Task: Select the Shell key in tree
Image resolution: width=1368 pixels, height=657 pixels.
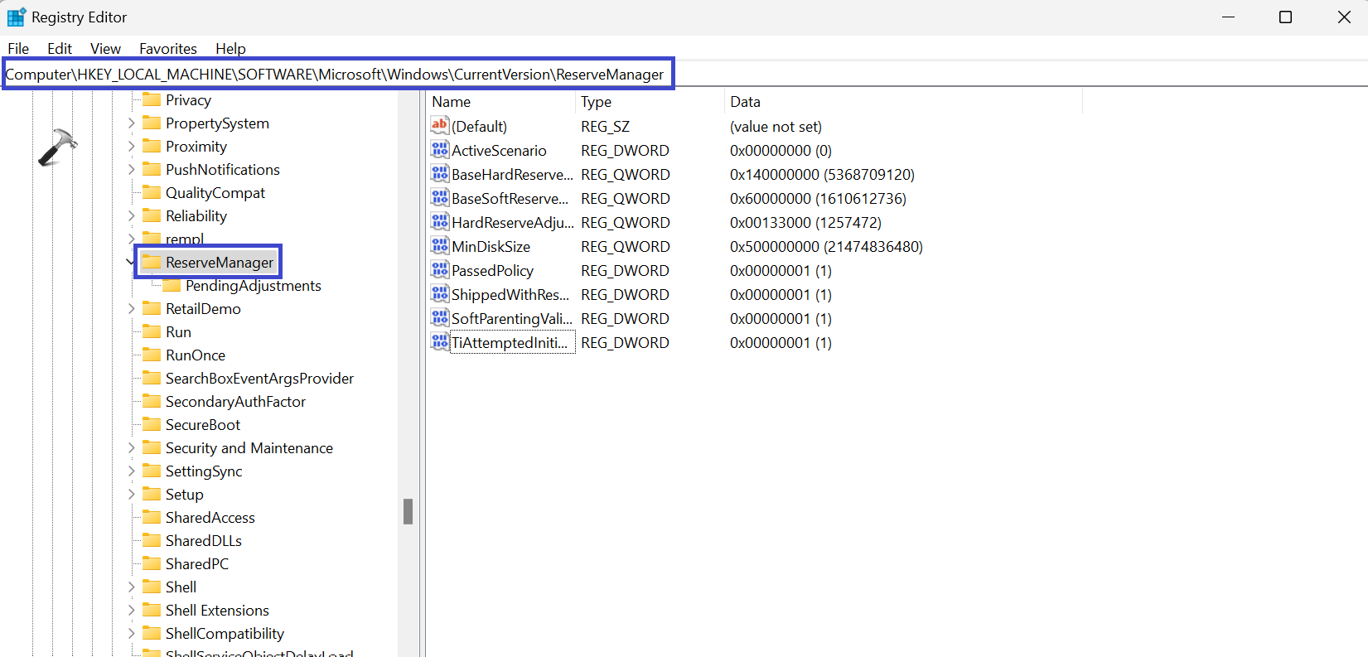Action: pos(181,587)
